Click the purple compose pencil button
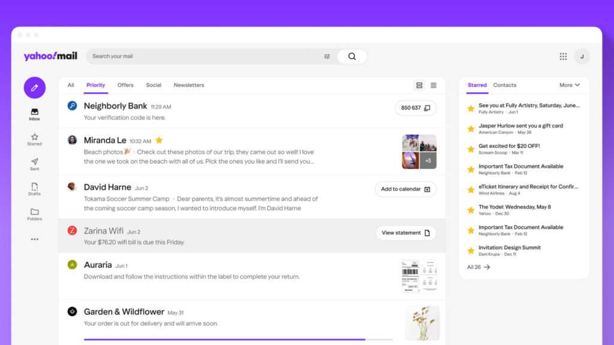Screen dimensions: 614x345 (x=34, y=87)
